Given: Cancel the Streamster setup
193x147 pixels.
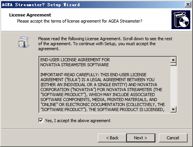Looking at the screenshot, I should [173, 138].
